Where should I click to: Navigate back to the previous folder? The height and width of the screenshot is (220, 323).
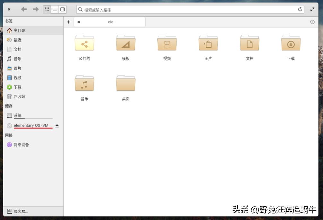(x=23, y=9)
